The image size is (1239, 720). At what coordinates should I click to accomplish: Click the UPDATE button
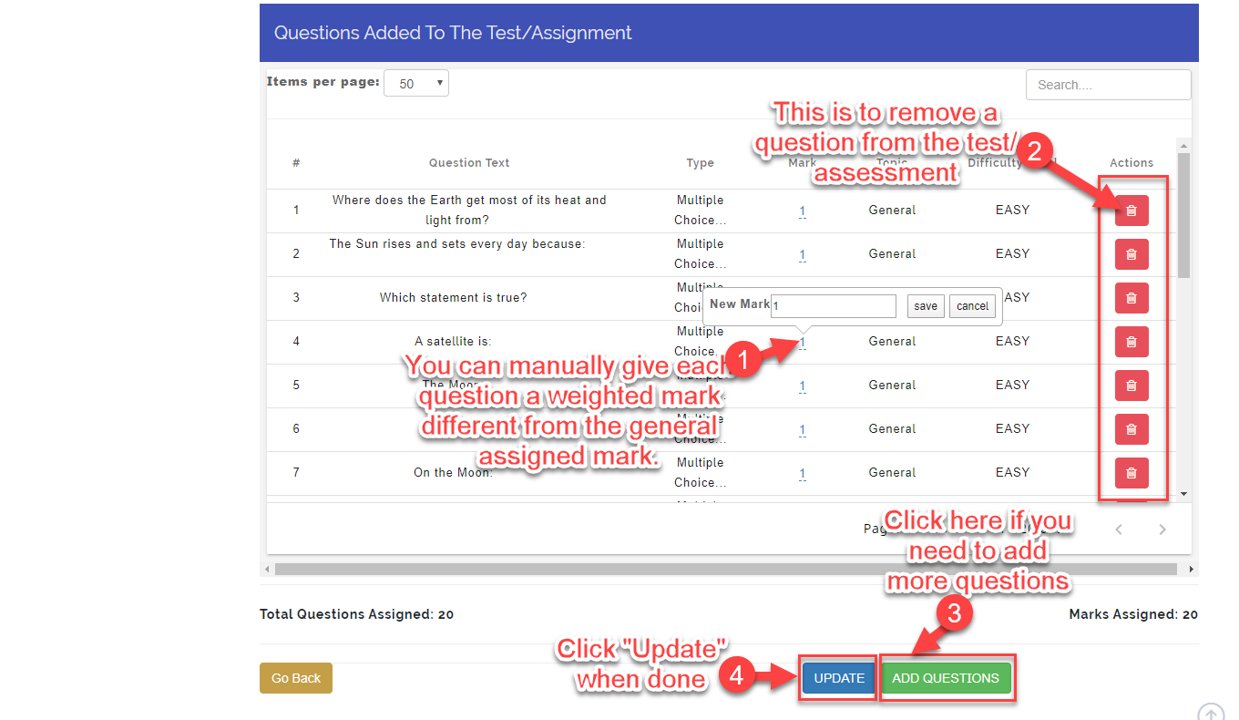coord(839,678)
